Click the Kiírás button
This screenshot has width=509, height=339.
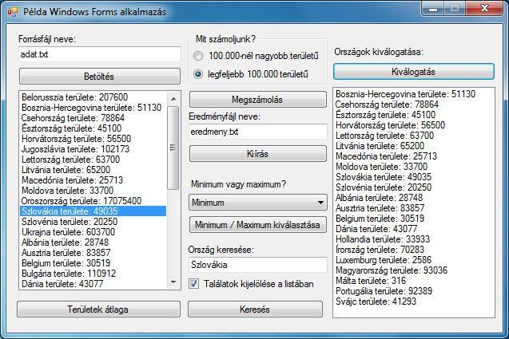pyautogui.click(x=258, y=154)
